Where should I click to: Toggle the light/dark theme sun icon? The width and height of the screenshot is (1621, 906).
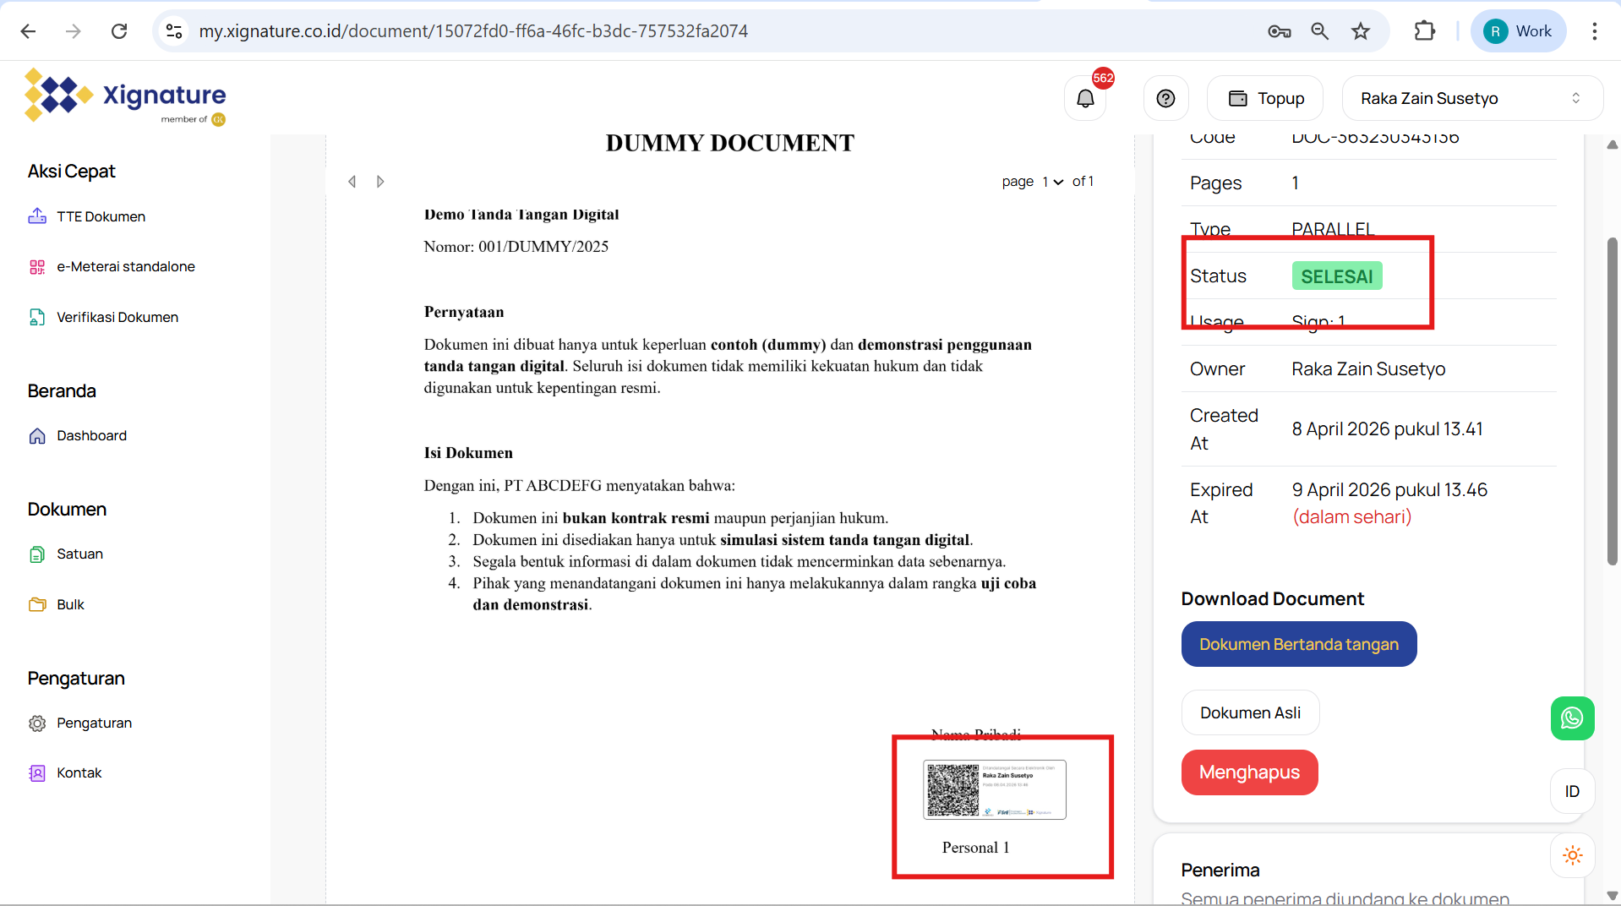tap(1572, 855)
